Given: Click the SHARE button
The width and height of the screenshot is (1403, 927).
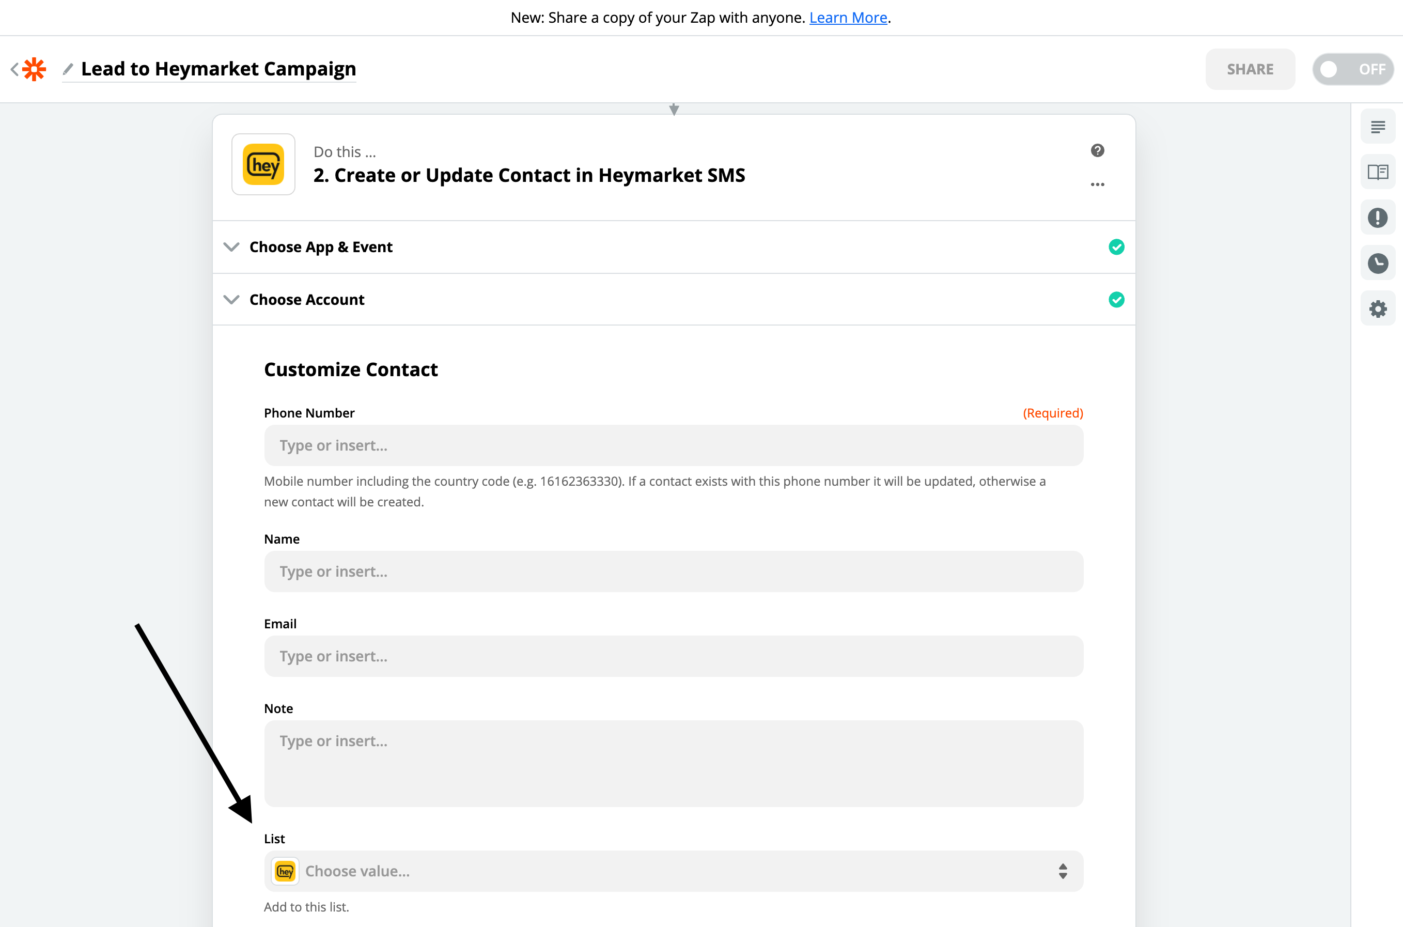Looking at the screenshot, I should point(1250,69).
